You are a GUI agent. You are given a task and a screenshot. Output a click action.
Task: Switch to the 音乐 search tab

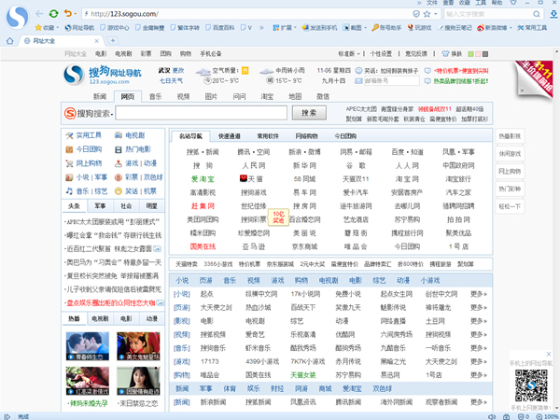(x=155, y=96)
